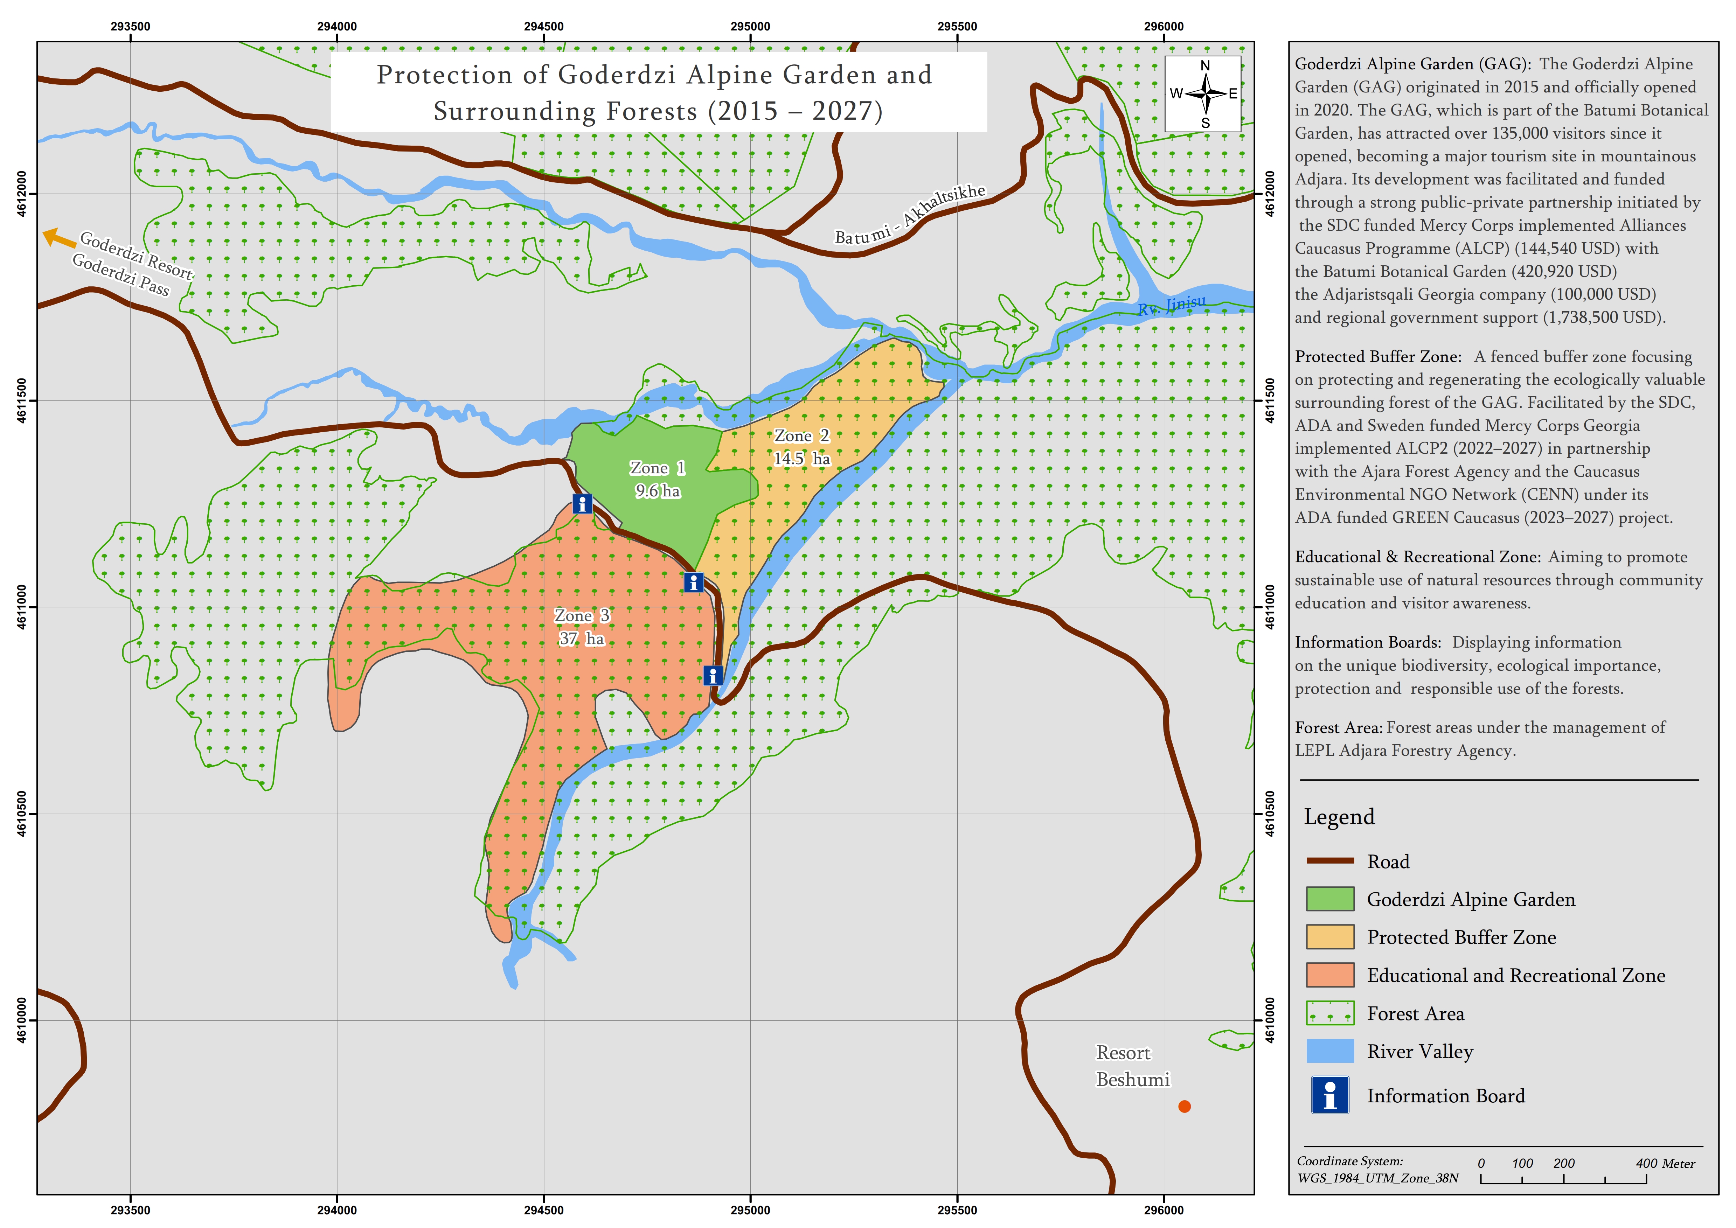Click the scale bar graphic
Viewport: 1736px width, 1228px height.
click(1563, 1179)
